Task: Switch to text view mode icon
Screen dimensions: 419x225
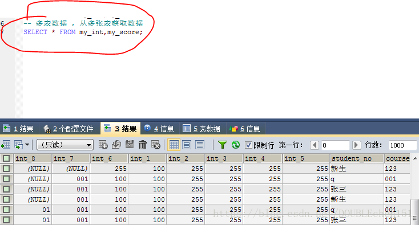Action: pos(200,145)
